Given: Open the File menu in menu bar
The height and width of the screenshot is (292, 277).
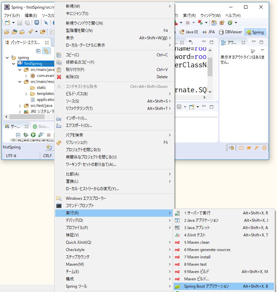Looking at the screenshot, I should 12,15.
